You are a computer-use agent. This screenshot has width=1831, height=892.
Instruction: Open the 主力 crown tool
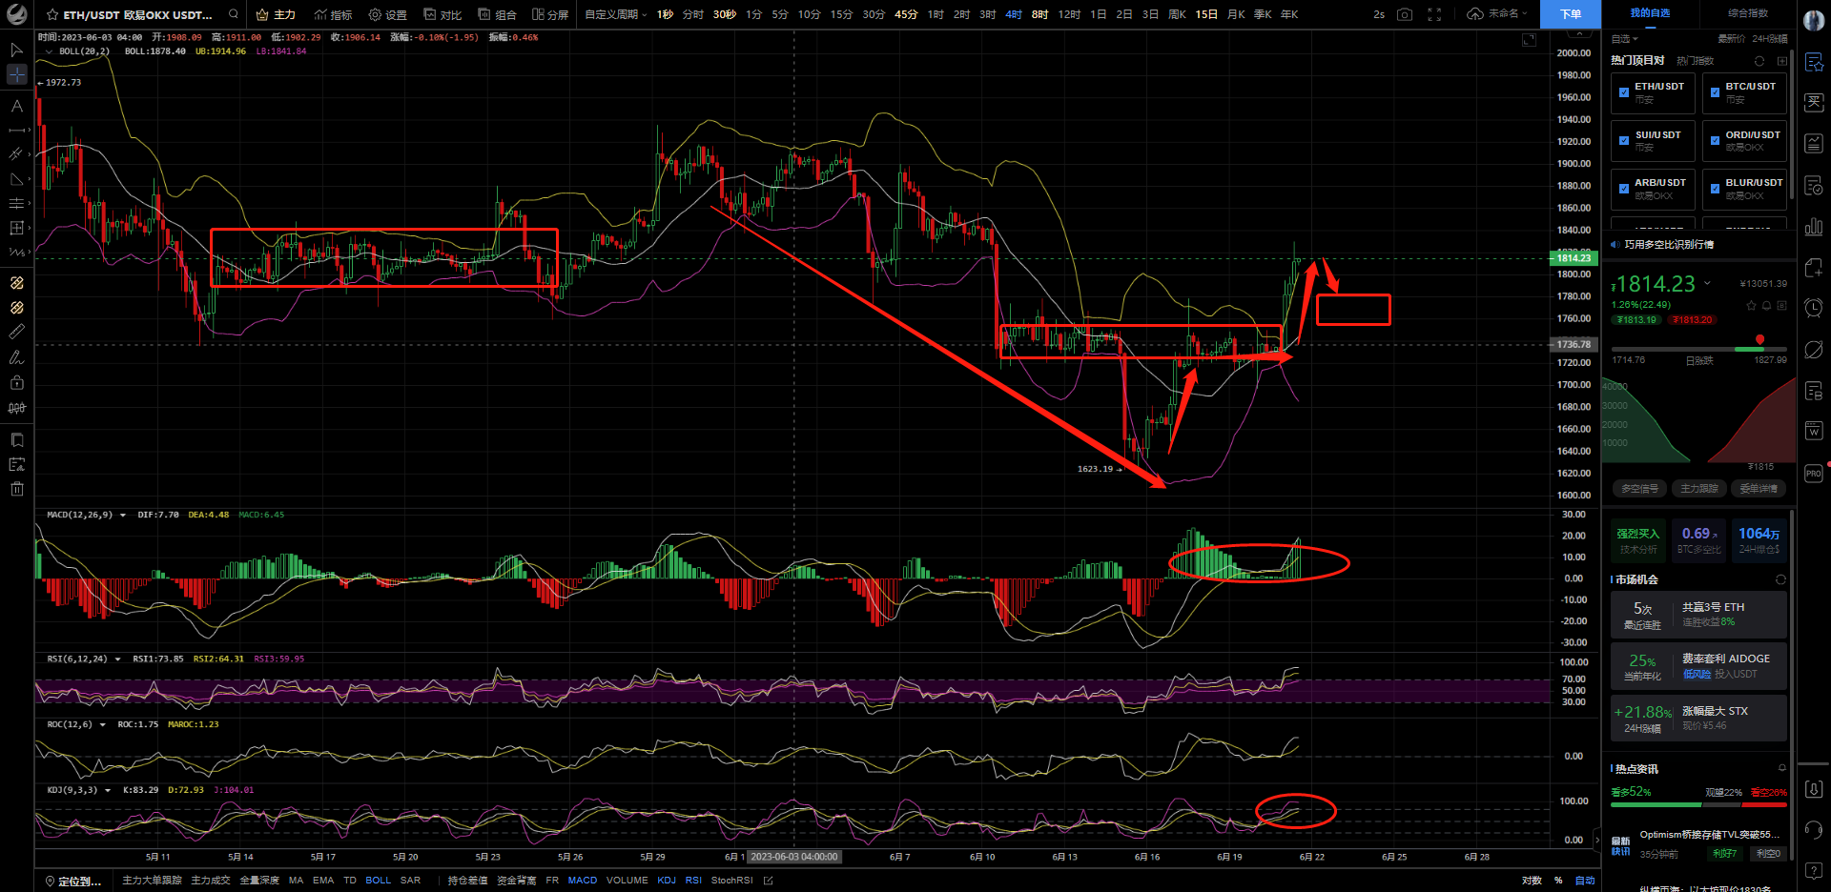click(x=276, y=14)
